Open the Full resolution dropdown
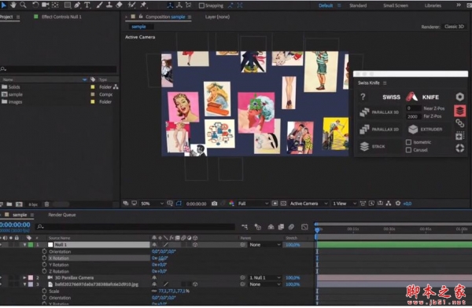472x308 pixels. point(253,203)
